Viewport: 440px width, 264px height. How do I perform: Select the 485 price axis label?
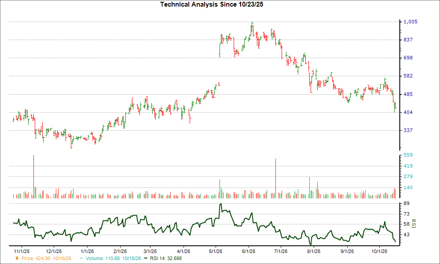pos(408,94)
